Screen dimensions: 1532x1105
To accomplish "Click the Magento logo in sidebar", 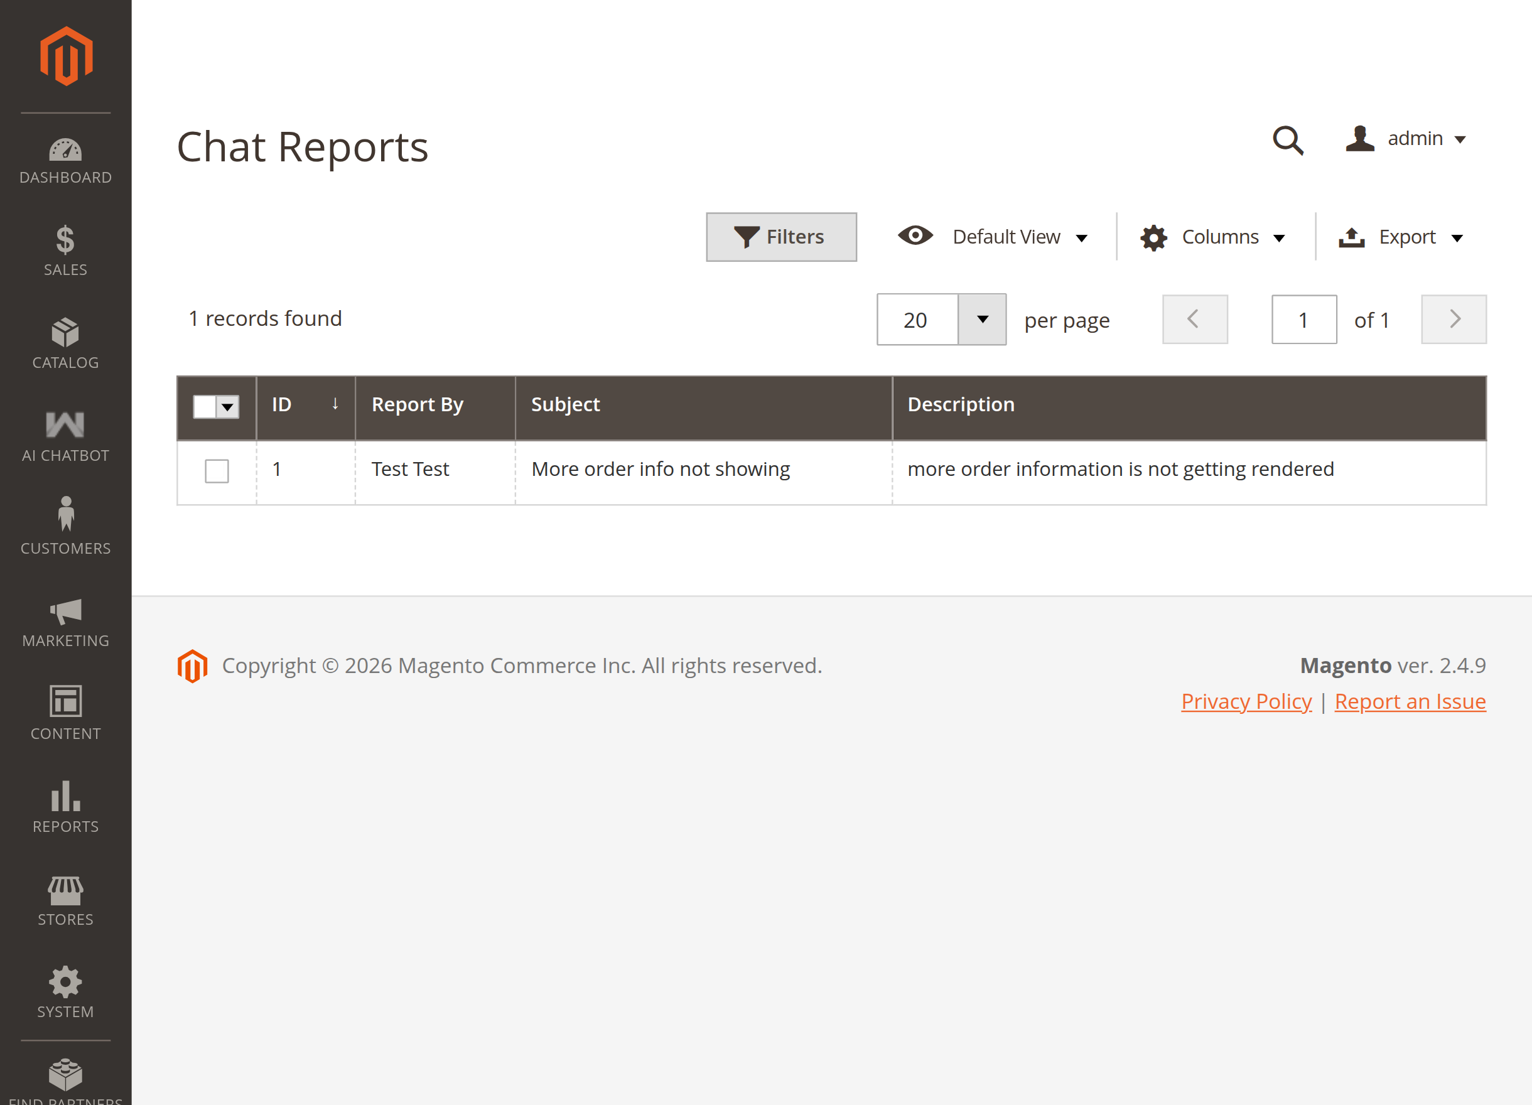I will coord(65,56).
